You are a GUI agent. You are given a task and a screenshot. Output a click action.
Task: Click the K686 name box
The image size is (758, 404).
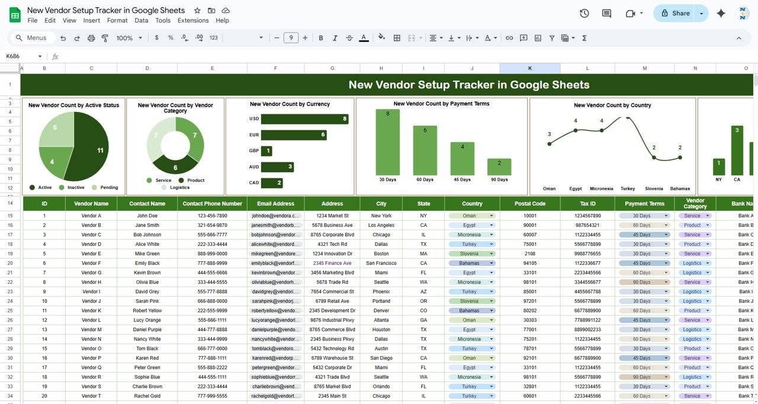(x=24, y=56)
